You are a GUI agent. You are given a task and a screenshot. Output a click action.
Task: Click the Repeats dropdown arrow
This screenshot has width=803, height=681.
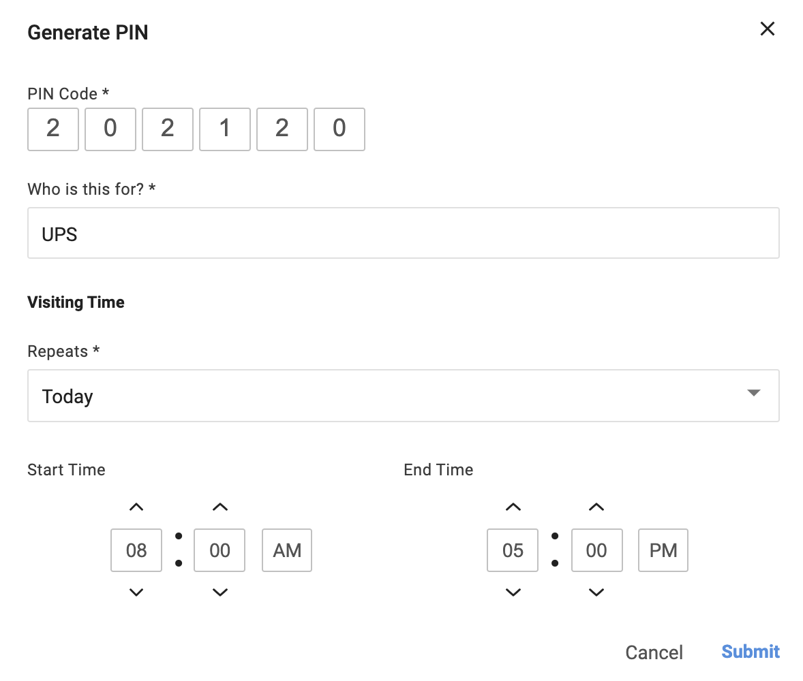tap(753, 393)
